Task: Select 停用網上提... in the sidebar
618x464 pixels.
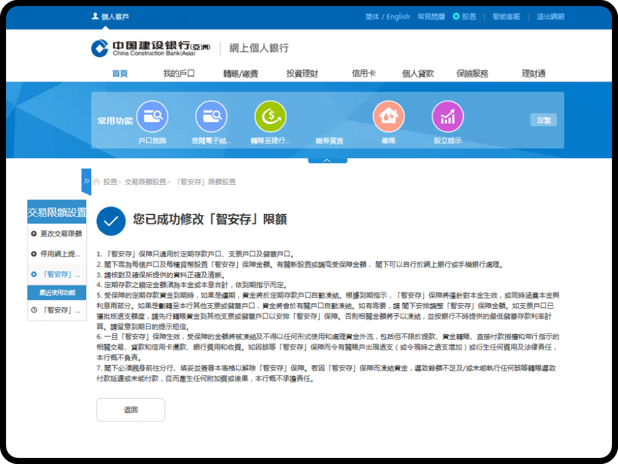Action: pyautogui.click(x=57, y=254)
